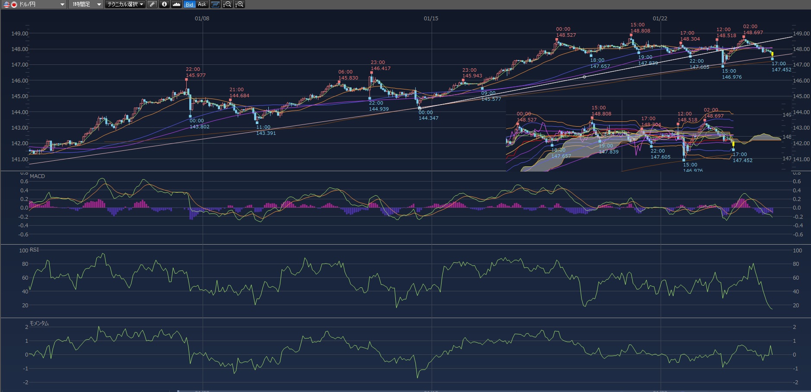Switch to the area chart icon
811x392 pixels.
tap(176, 4)
